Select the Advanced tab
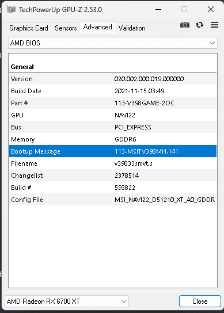Screen dimensions: 224x313 (x=97, y=27)
